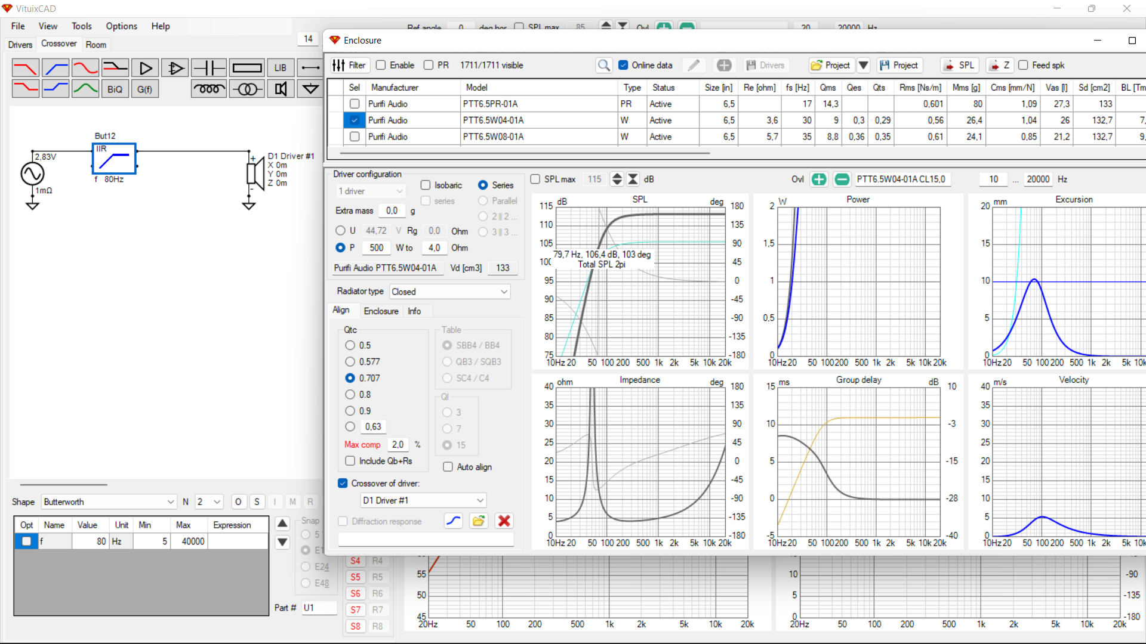Click the green plus overlay button beside Ovl
This screenshot has height=644, width=1146.
(x=819, y=179)
